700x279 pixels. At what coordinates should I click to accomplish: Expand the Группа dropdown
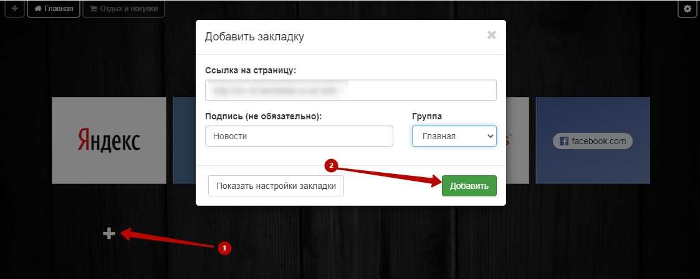coord(454,136)
